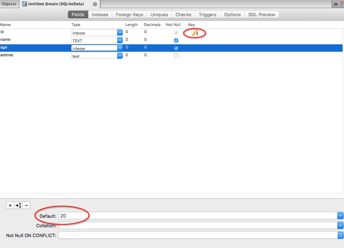Open type dropdown for name field
Viewport: 344px width, 248px height.
[120, 40]
